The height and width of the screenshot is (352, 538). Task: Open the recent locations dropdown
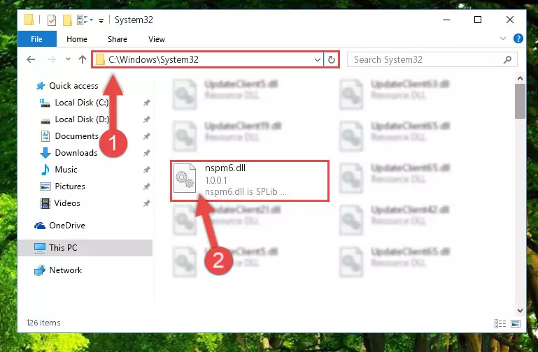click(68, 59)
